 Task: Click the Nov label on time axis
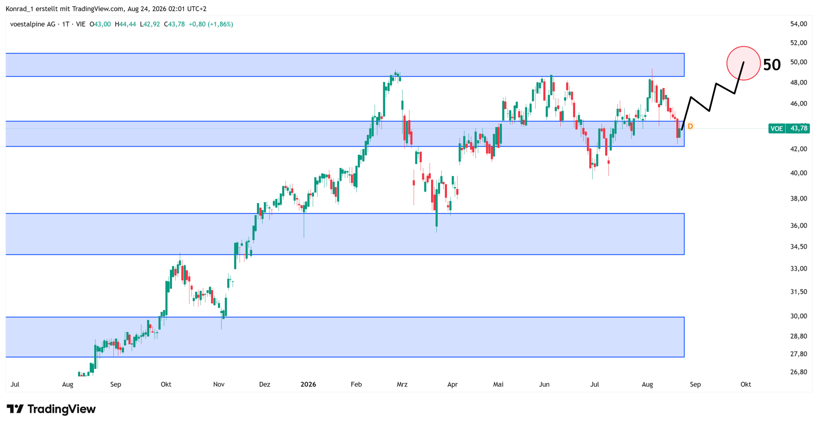click(x=219, y=384)
